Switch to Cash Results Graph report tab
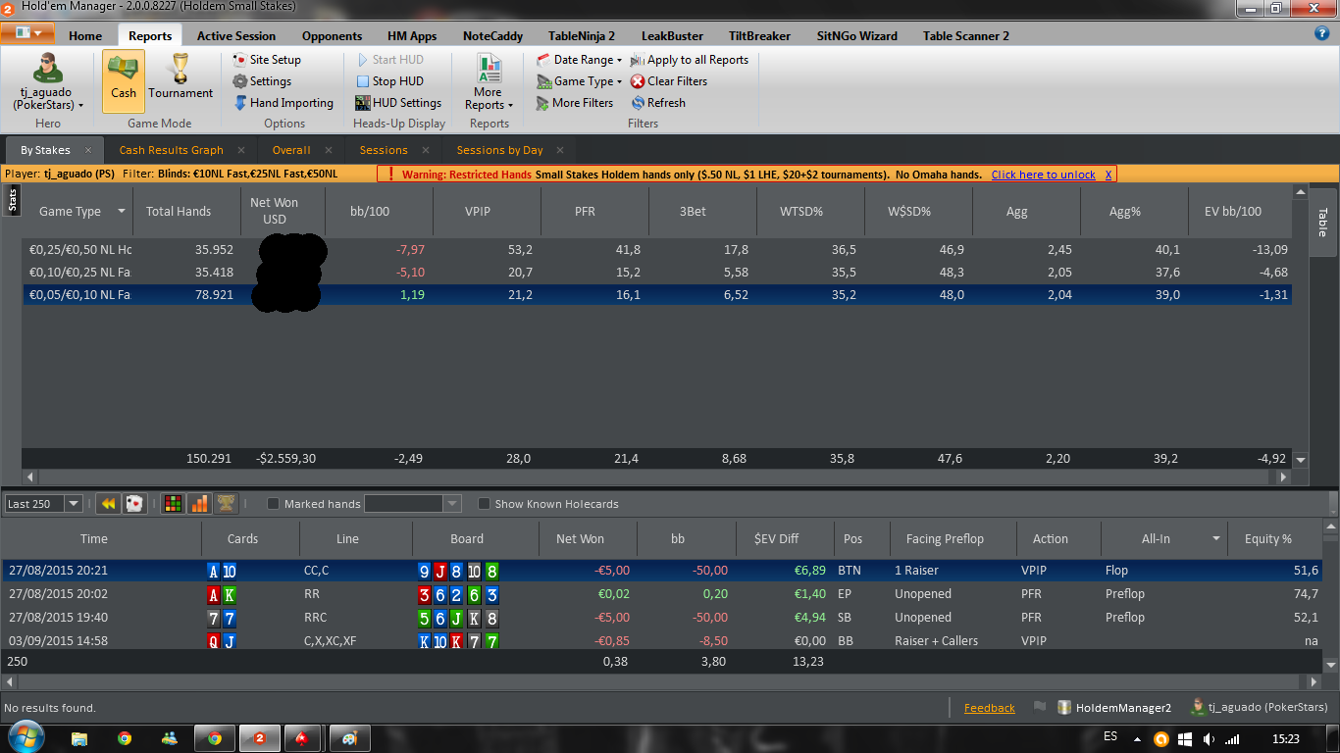This screenshot has height=753, width=1340. pyautogui.click(x=172, y=150)
